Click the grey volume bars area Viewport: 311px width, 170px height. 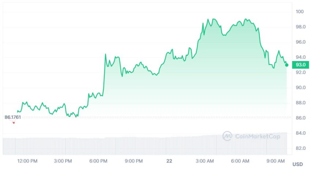pos(145,146)
